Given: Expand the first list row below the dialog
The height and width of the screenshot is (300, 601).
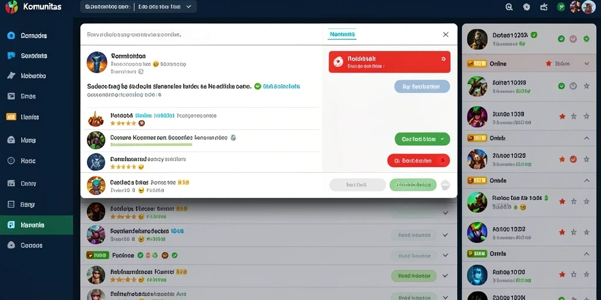Looking at the screenshot, I should 445,213.
